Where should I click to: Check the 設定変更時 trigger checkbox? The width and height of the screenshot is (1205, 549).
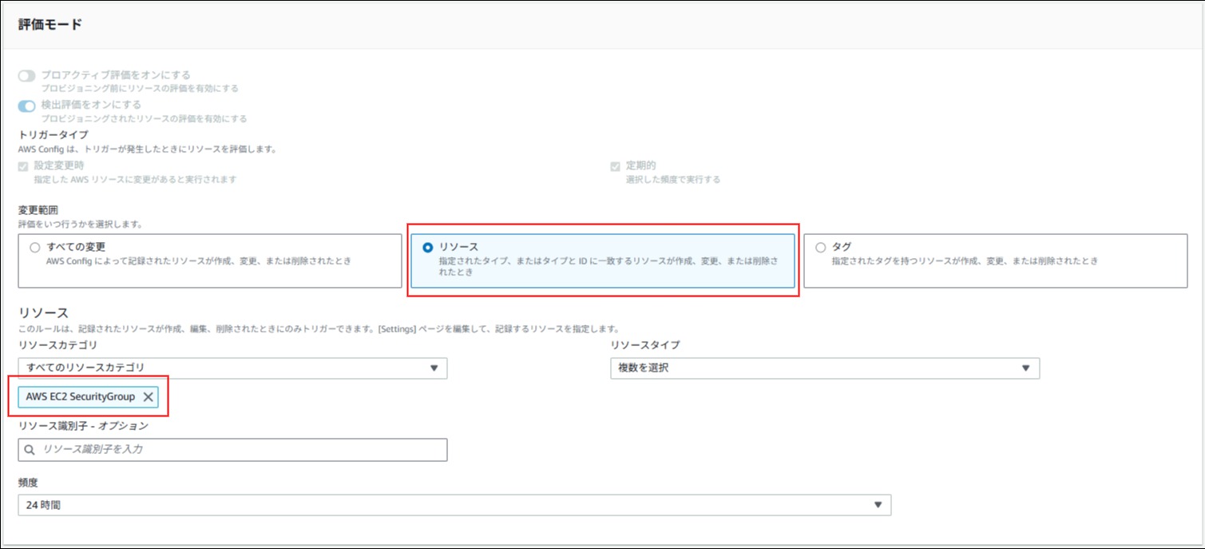pos(23,166)
